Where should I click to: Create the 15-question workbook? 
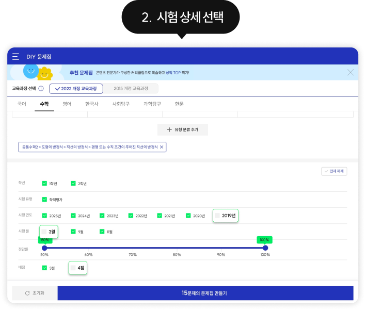click(205, 293)
